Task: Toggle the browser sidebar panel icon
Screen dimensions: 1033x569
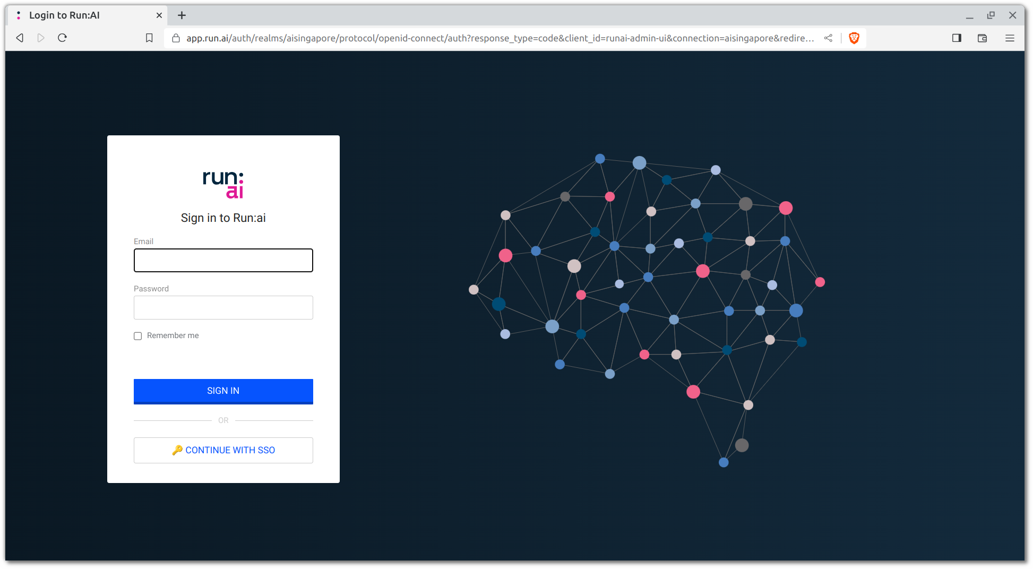Action: (x=957, y=38)
